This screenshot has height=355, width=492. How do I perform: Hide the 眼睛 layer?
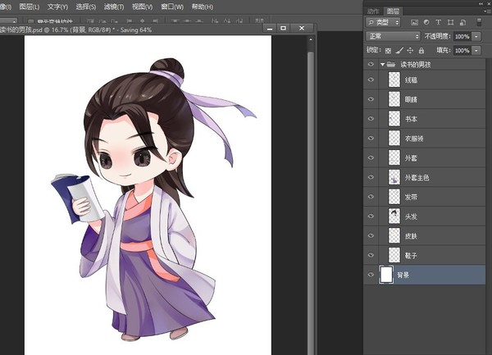[x=371, y=99]
